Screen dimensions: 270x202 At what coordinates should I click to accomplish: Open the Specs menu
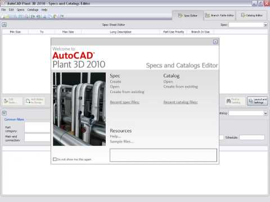(21, 10)
